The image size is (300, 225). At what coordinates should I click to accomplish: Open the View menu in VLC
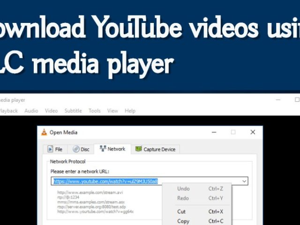click(x=112, y=111)
